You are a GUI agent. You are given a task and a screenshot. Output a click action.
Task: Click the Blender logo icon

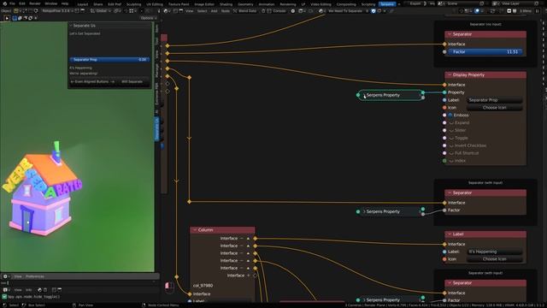pos(4,3)
